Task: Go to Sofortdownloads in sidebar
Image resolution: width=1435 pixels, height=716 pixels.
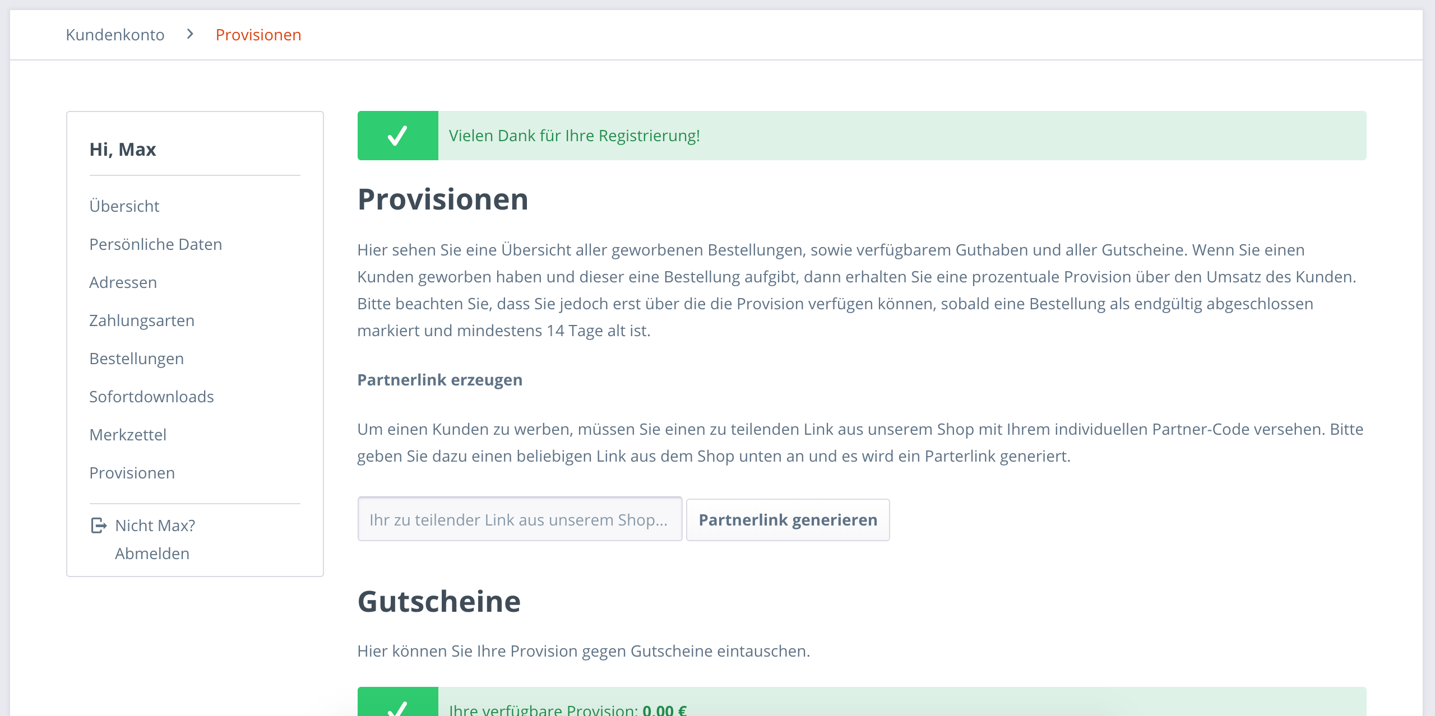Action: (x=151, y=397)
